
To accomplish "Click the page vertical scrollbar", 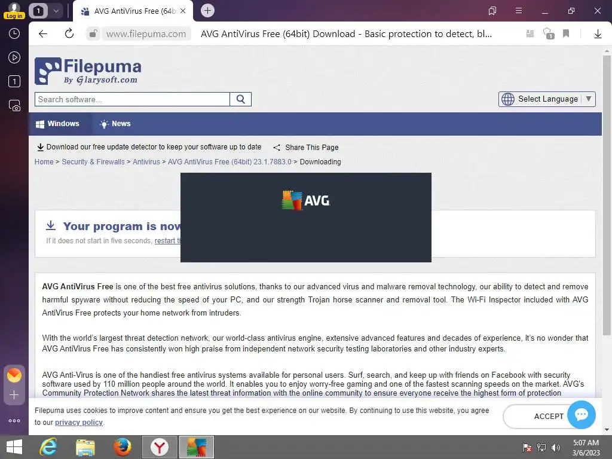I will (x=607, y=195).
